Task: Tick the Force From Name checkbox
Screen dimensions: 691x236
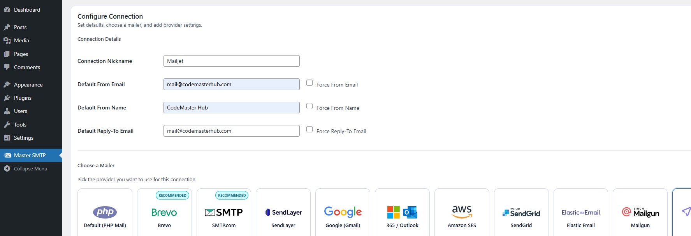Action: point(309,106)
